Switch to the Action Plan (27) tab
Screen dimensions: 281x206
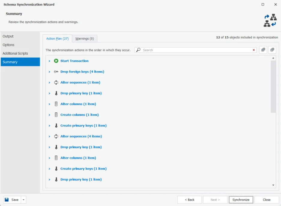57,38
